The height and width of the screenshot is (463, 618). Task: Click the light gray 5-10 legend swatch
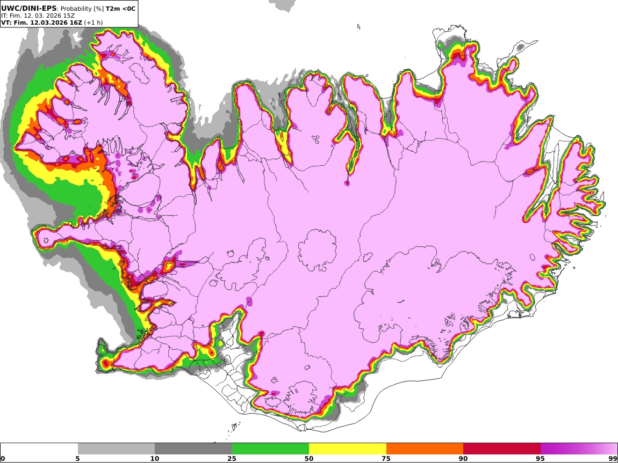[x=116, y=449]
